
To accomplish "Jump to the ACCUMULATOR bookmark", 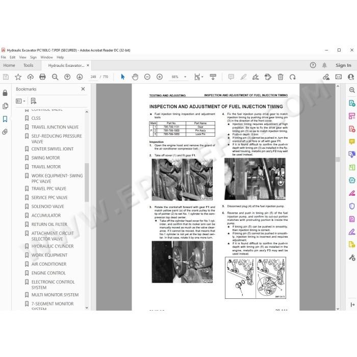I will click(x=46, y=215).
